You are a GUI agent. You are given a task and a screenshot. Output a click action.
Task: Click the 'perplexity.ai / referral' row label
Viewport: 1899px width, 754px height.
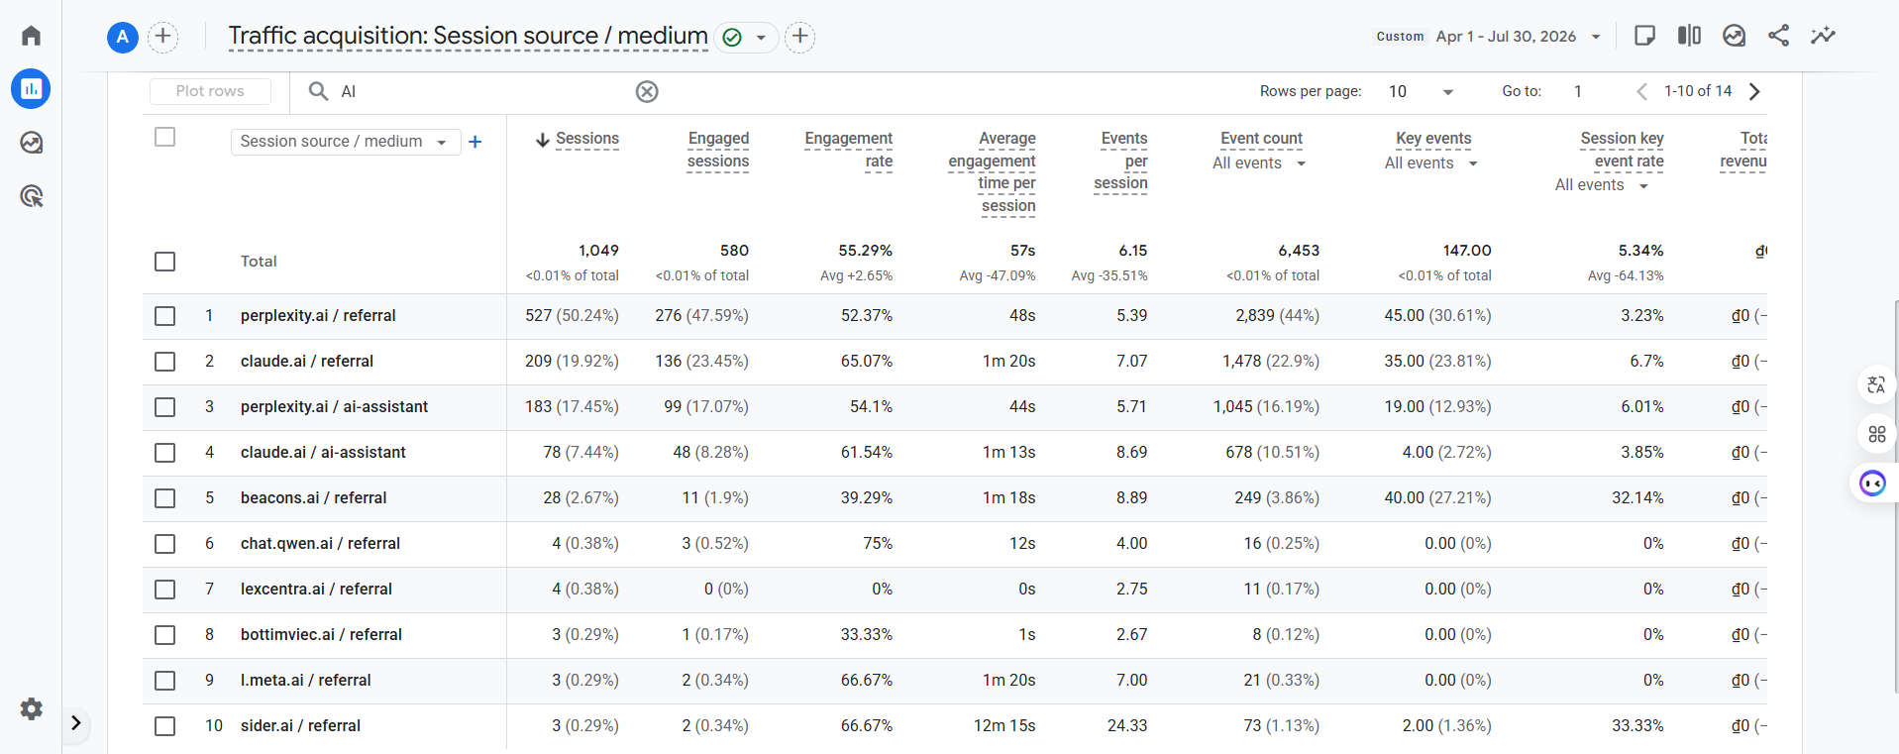pos(318,316)
